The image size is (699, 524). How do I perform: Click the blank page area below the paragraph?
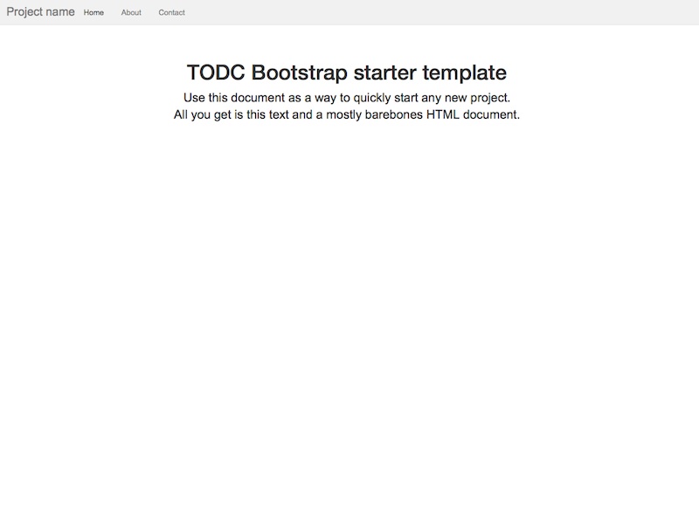(349, 306)
